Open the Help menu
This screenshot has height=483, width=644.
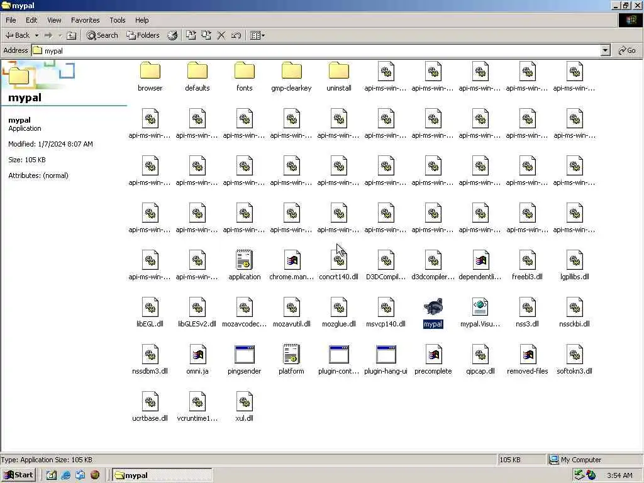point(142,20)
